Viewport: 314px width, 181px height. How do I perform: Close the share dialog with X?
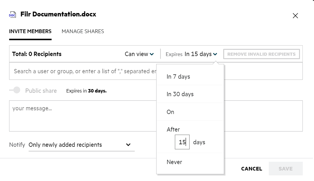[x=295, y=16]
